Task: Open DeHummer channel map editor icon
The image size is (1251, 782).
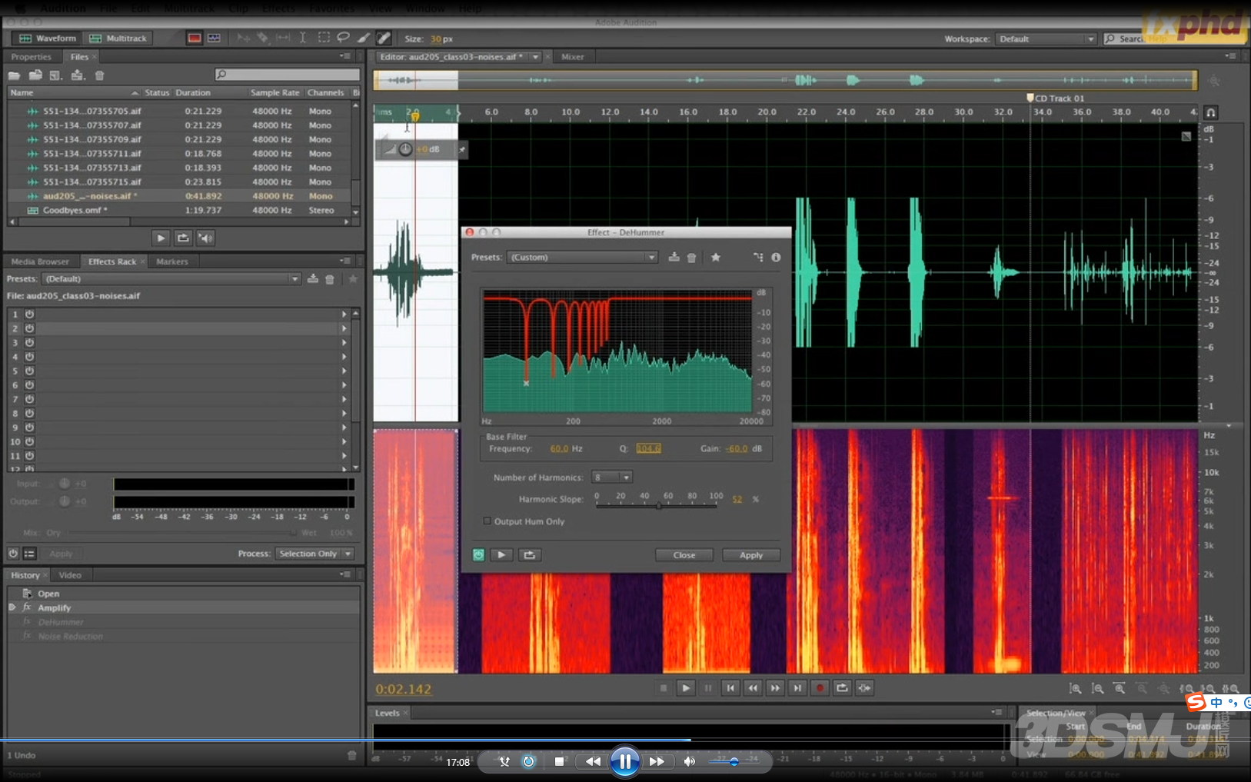Action: point(758,258)
